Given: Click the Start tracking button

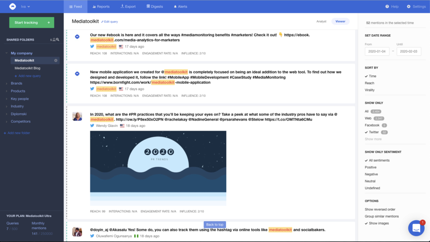Looking at the screenshot, I should (x=31, y=23).
